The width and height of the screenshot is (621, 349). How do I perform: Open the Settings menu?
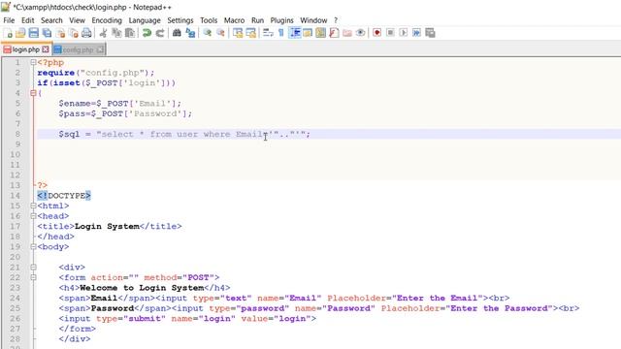180,20
